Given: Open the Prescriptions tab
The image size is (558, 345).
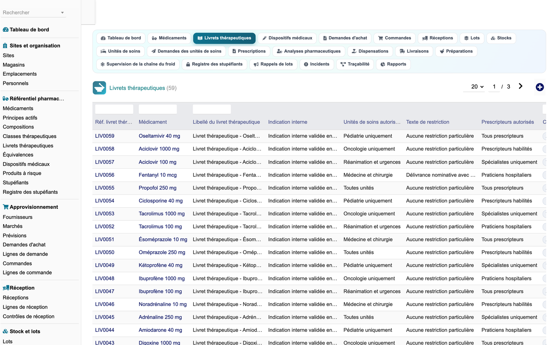Looking at the screenshot, I should 249,51.
